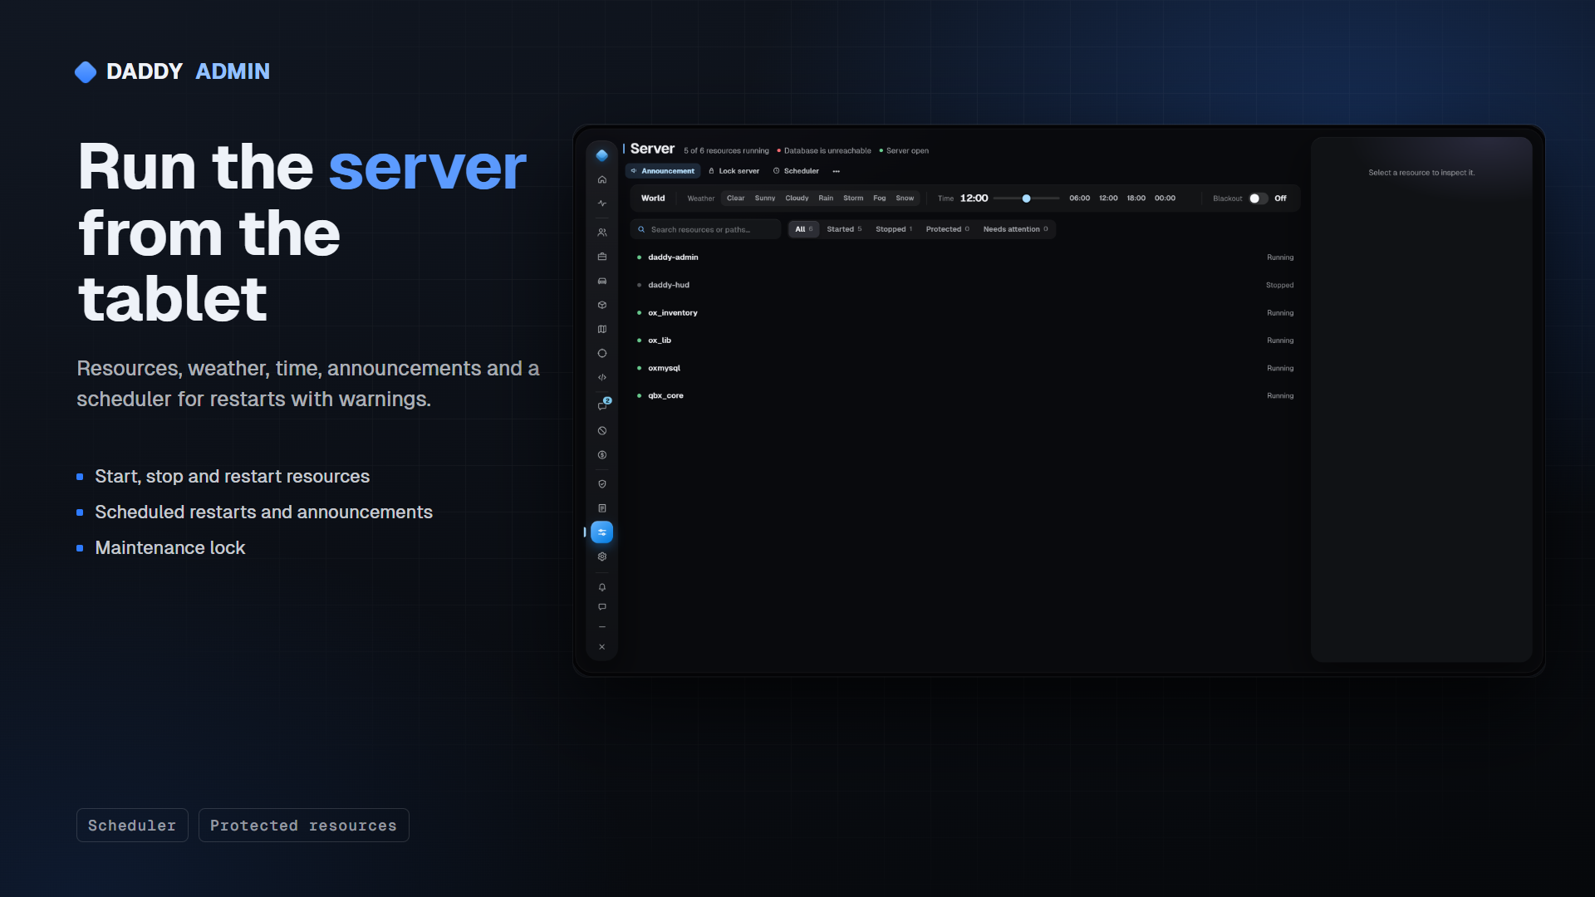Open the activity pulse icon in sidebar

coord(602,203)
